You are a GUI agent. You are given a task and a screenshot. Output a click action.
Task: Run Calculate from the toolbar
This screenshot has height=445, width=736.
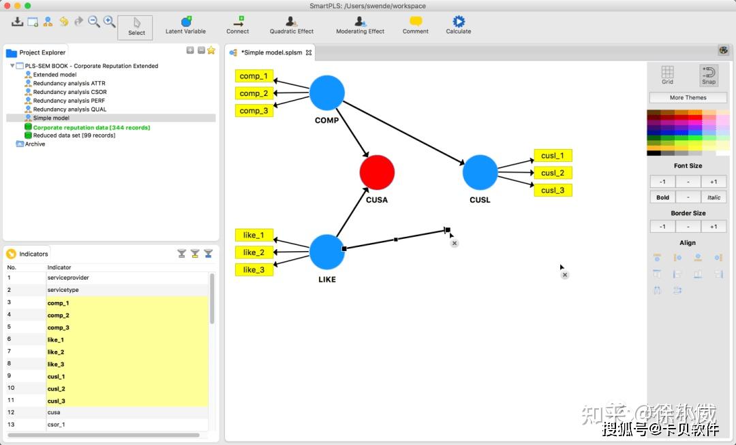459,25
